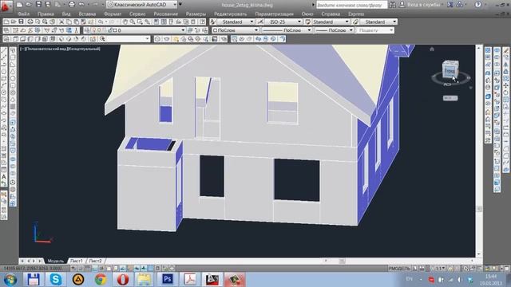Open the title bar Help icon
511x287 pixels.
click(477, 5)
